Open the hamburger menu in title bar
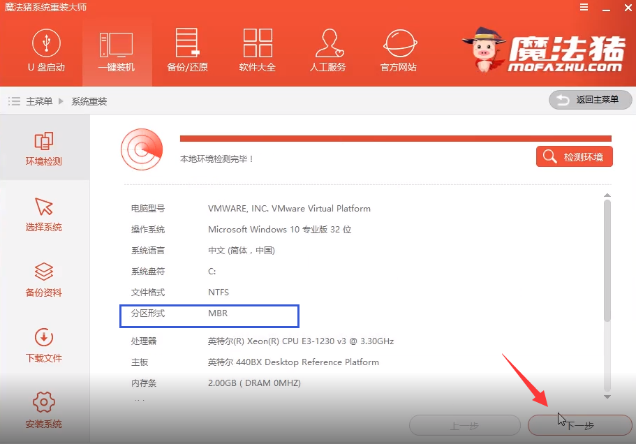 click(x=584, y=7)
